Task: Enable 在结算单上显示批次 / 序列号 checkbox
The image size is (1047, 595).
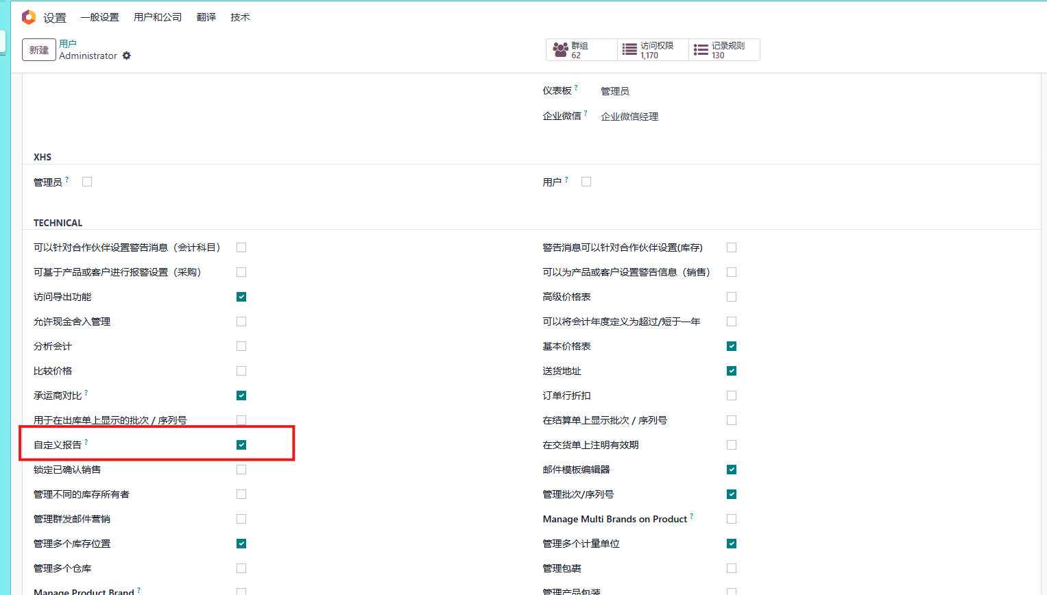Action: pos(732,420)
